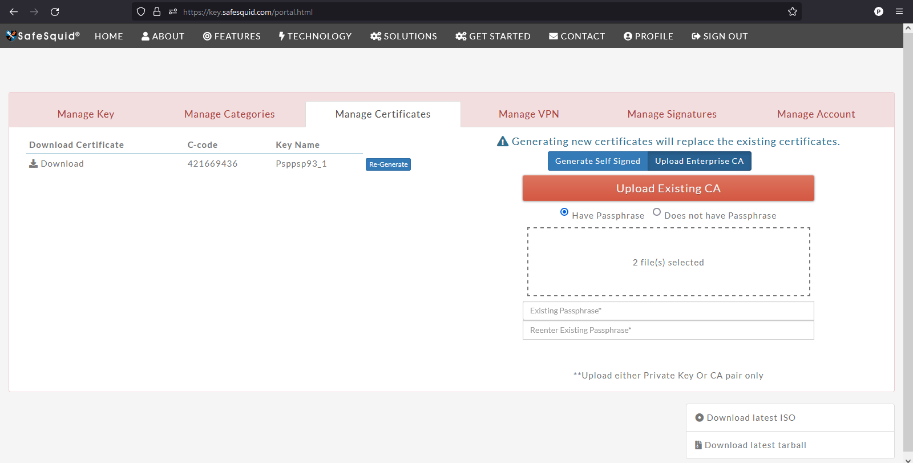The image size is (913, 463).
Task: Click the C-code value 421669436
Action: tap(212, 164)
